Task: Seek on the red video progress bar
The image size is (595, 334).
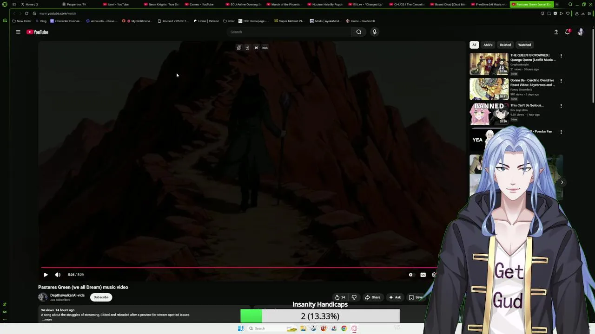Action: [x=238, y=268]
